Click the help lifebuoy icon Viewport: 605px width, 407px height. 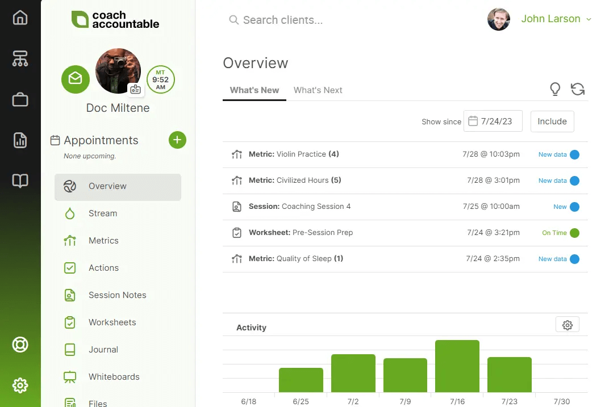point(20,345)
